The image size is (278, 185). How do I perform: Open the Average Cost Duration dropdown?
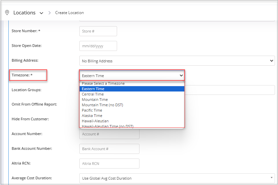177,178
